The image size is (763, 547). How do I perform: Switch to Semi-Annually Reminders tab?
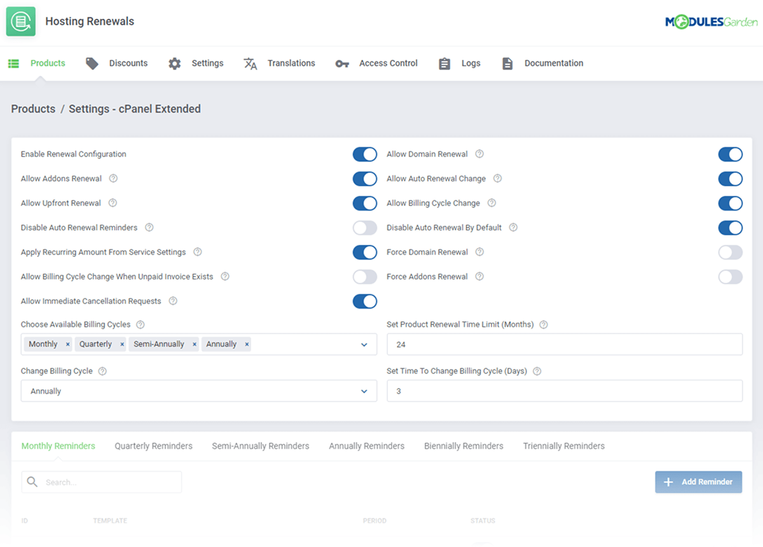coord(261,446)
